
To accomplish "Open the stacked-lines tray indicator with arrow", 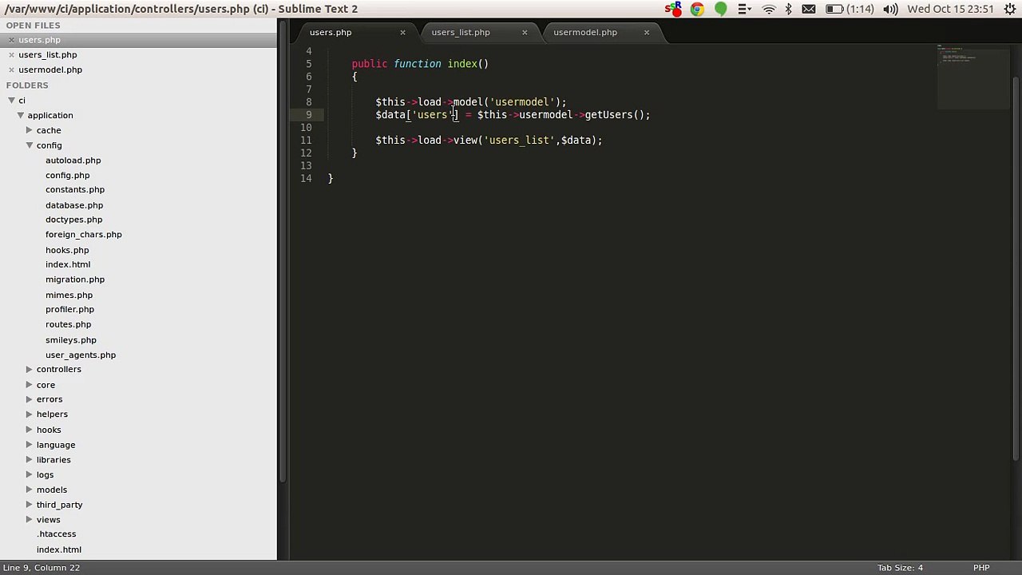I will pos(744,10).
